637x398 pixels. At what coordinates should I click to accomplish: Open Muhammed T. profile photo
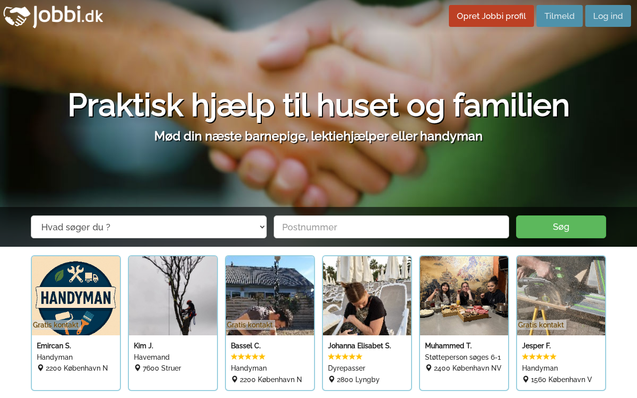tap(464, 296)
